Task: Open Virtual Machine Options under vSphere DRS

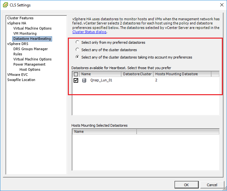Action: pyautogui.click(x=32, y=59)
